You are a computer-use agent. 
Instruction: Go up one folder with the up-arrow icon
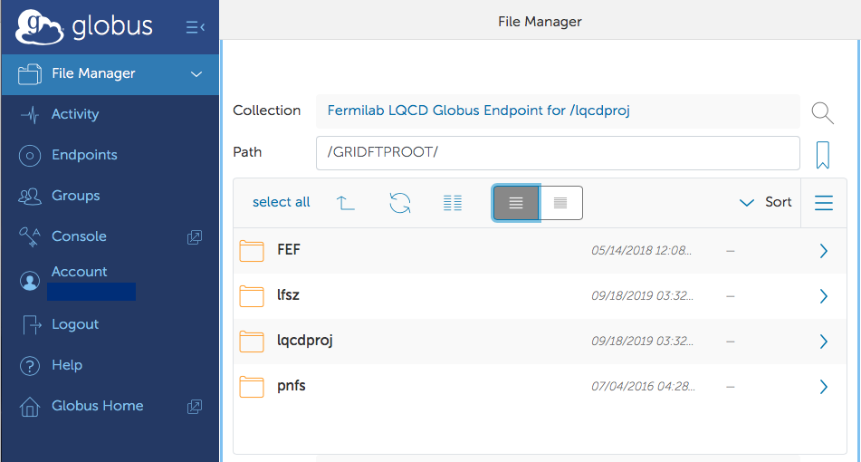(x=345, y=203)
